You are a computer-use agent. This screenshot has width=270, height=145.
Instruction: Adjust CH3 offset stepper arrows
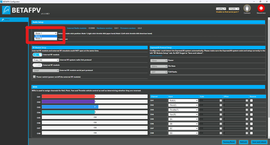click(x=247, y=110)
